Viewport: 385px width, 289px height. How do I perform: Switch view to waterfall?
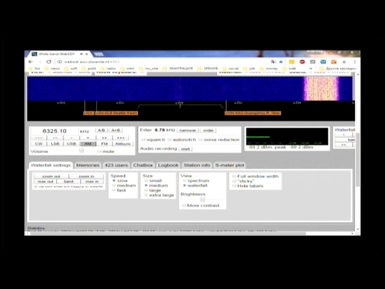184,185
